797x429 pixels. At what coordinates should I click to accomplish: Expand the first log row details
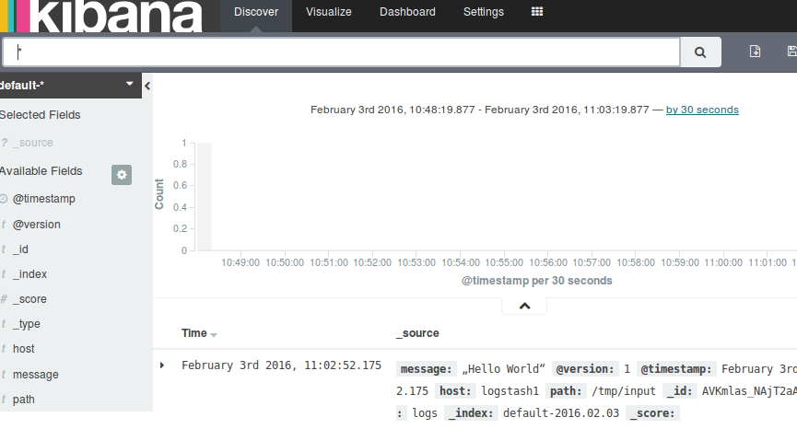point(162,365)
